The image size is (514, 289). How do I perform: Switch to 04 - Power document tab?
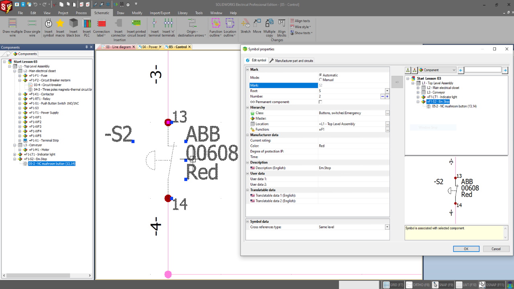(149, 47)
